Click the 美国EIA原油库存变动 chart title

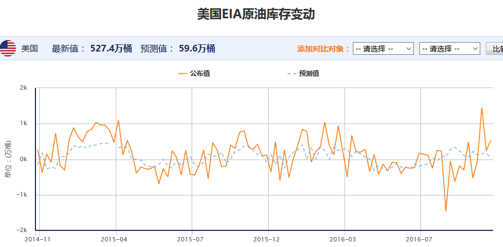coord(256,14)
